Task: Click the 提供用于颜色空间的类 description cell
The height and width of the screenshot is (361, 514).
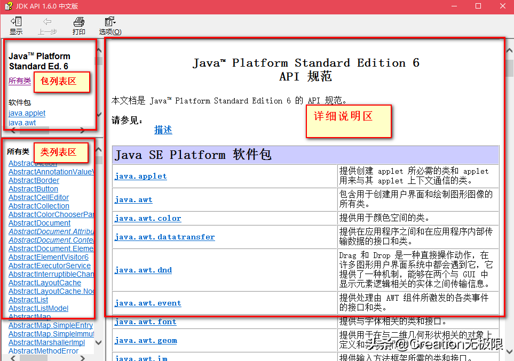Action: click(418, 218)
